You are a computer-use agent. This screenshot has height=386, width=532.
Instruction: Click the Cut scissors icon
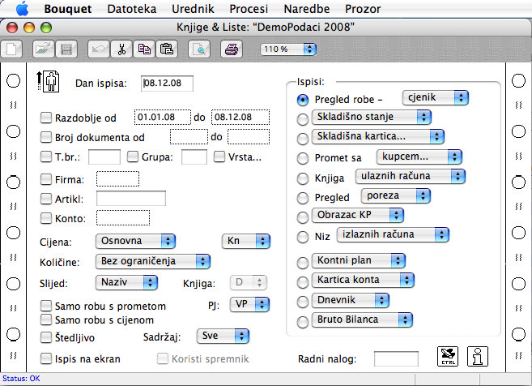coord(121,49)
